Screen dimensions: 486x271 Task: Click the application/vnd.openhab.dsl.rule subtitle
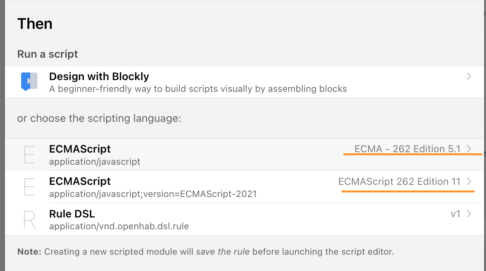[x=119, y=227]
